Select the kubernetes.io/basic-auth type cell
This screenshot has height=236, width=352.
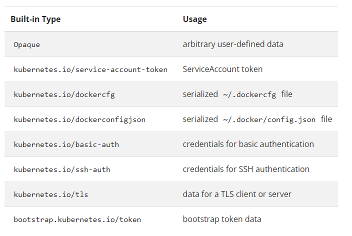pyautogui.click(x=66, y=144)
